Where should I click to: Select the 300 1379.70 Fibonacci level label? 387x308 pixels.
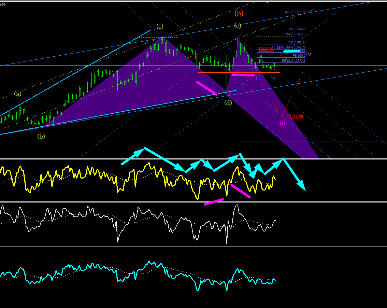297,29
